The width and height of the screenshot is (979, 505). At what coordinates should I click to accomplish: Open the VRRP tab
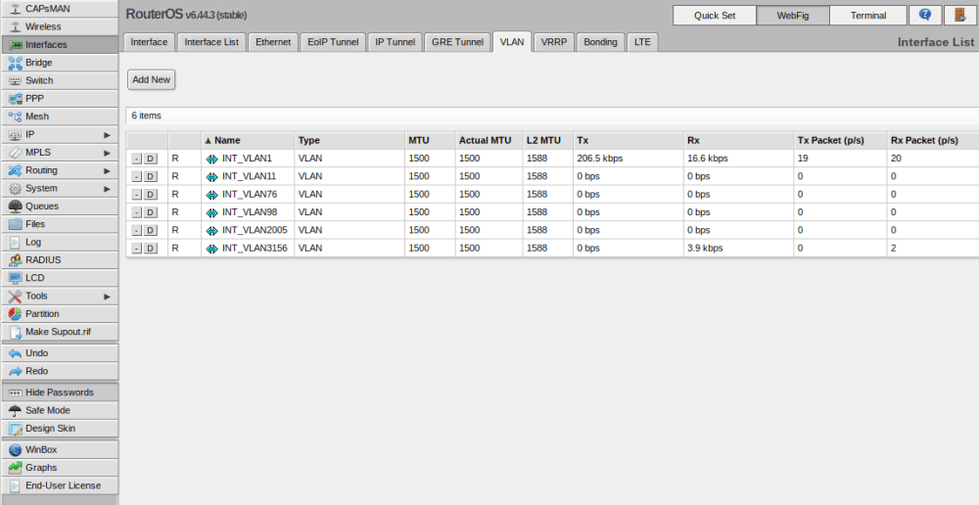pos(554,42)
